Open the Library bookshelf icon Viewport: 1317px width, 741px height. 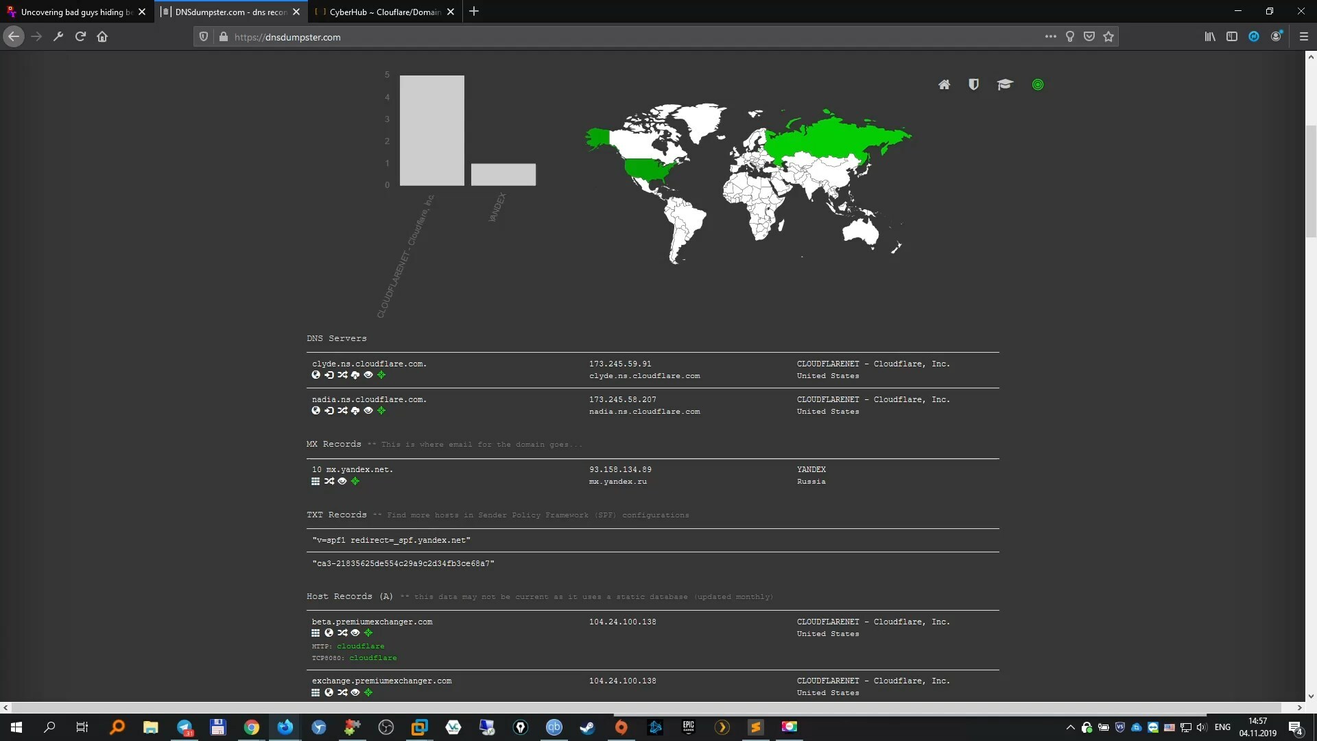[1210, 36]
